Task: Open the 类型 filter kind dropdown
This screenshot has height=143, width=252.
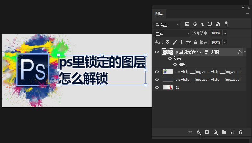Action: click(167, 25)
